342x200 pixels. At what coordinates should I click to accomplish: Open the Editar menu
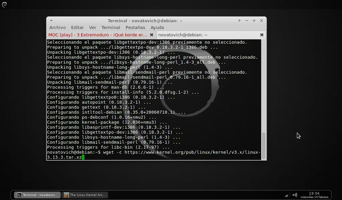pos(77,27)
